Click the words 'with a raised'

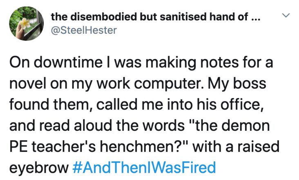[236, 147]
